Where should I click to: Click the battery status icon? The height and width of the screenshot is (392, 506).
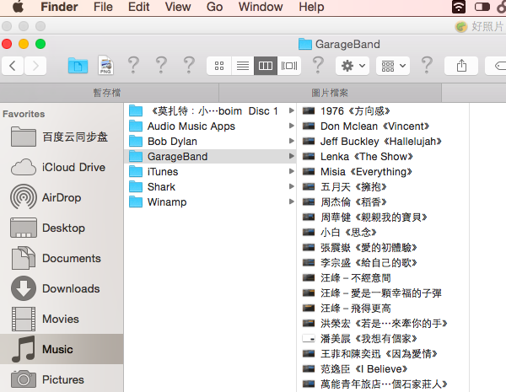pos(482,7)
